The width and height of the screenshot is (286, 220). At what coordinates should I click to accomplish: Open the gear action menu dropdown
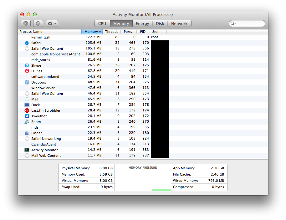52,23
